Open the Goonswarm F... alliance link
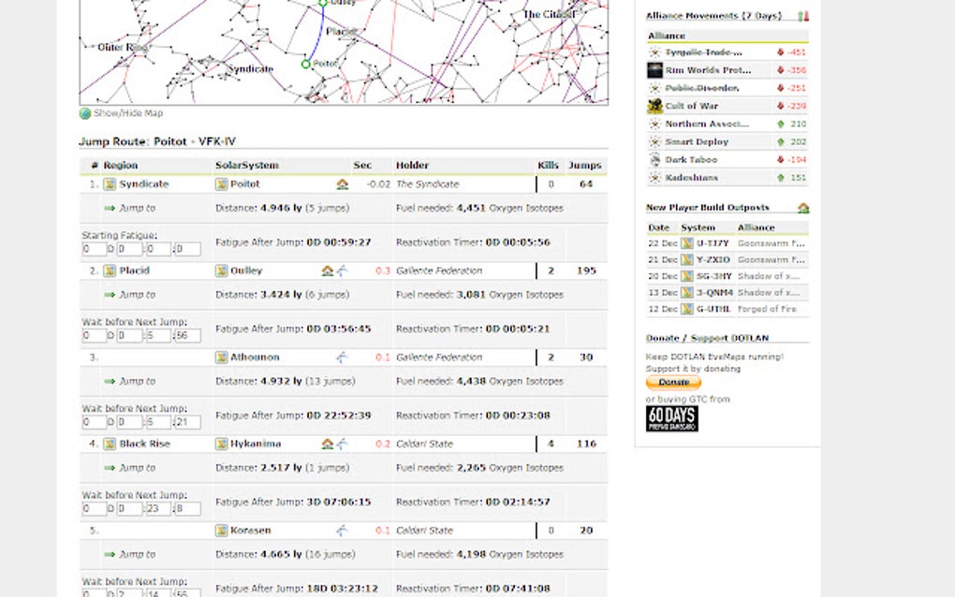Screen dimensions: 955x597 [x=771, y=243]
